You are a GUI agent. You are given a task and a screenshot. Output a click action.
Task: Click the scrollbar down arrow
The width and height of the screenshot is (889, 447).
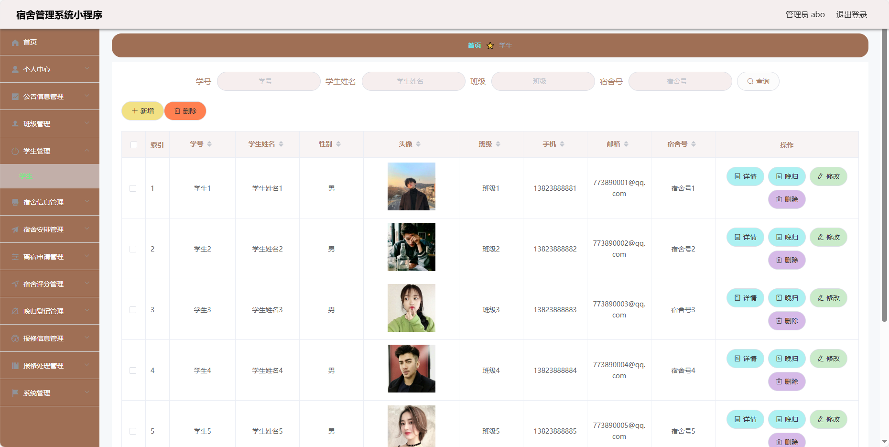point(884,442)
